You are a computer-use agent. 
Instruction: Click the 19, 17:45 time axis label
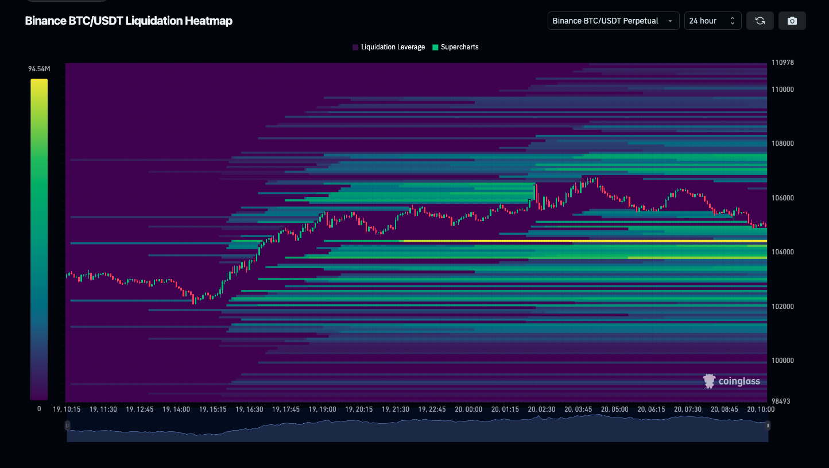pos(286,409)
